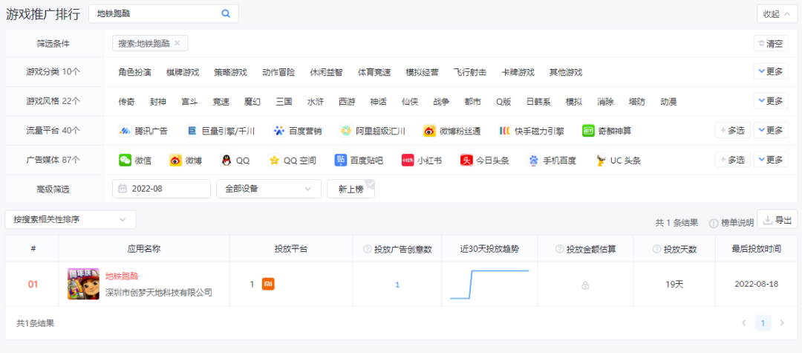Select 休闲益智 game category
802x353 pixels.
(x=326, y=72)
